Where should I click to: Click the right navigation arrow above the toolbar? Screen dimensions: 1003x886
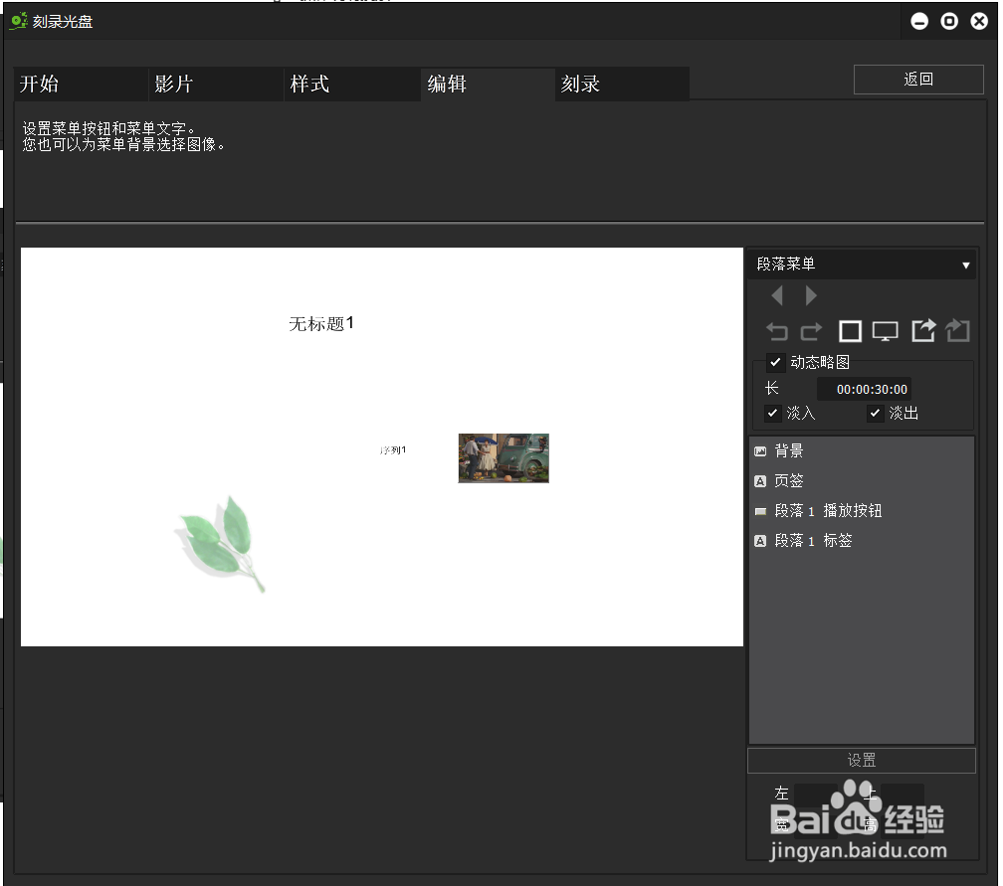809,295
